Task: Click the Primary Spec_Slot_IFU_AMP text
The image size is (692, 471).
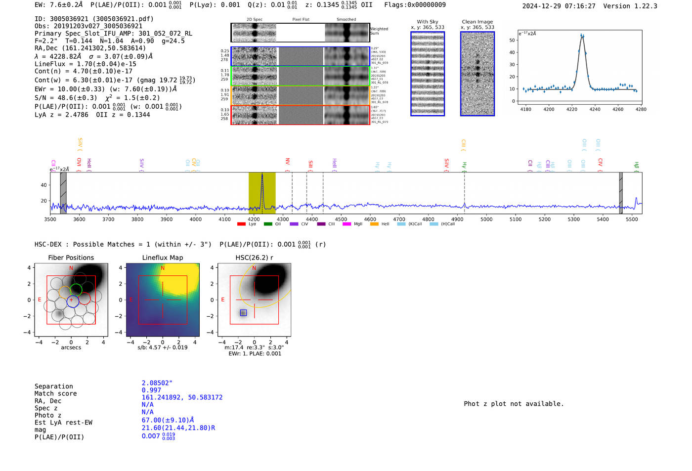Action: click(113, 34)
